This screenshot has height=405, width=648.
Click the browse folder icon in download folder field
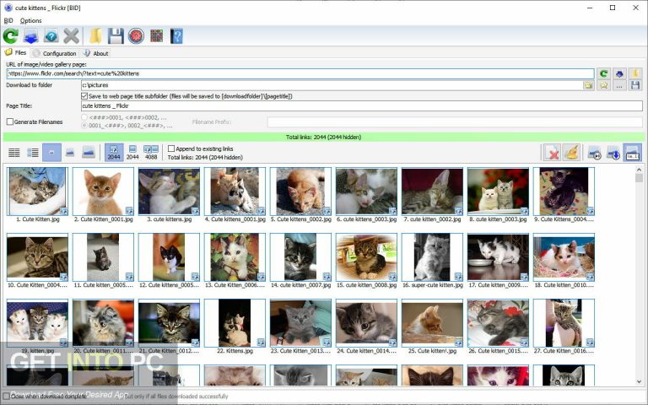click(588, 85)
